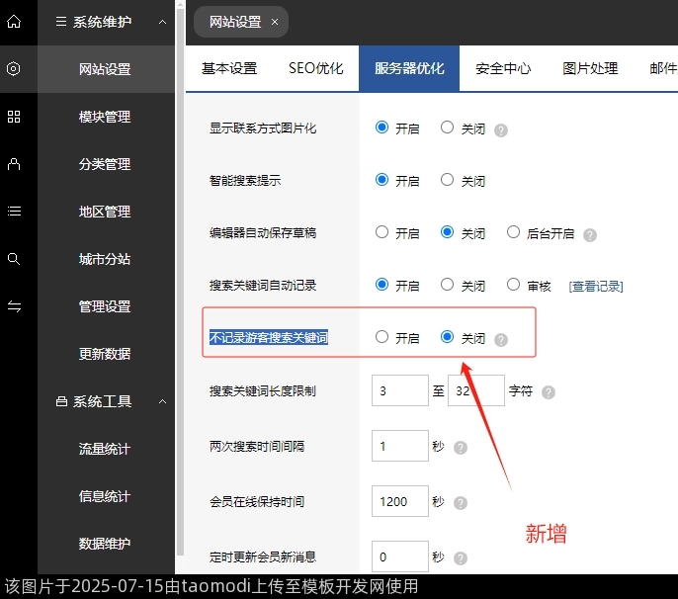Open the SEO优化 tab
This screenshot has width=678, height=599.
315,69
